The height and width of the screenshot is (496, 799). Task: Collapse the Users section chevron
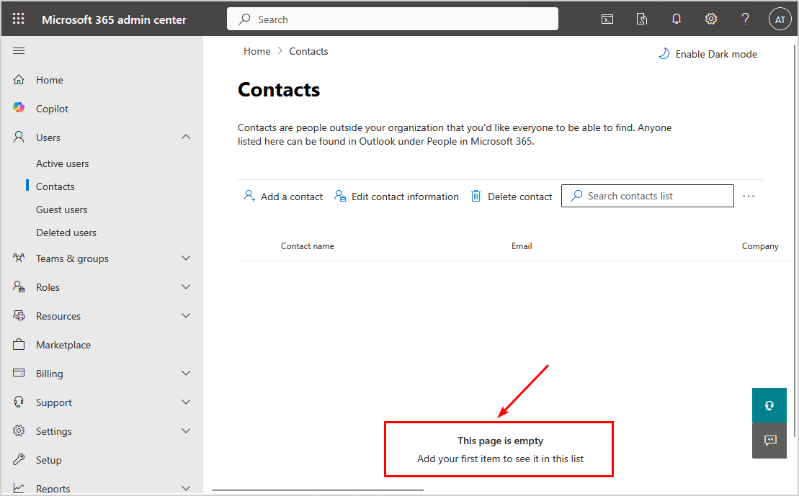coord(186,137)
